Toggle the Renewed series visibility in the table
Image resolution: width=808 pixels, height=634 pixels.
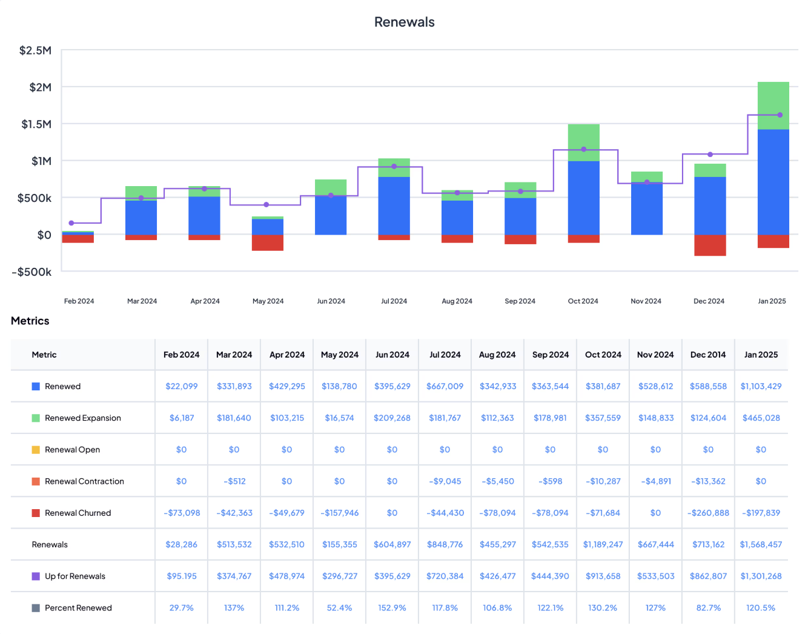coord(62,386)
